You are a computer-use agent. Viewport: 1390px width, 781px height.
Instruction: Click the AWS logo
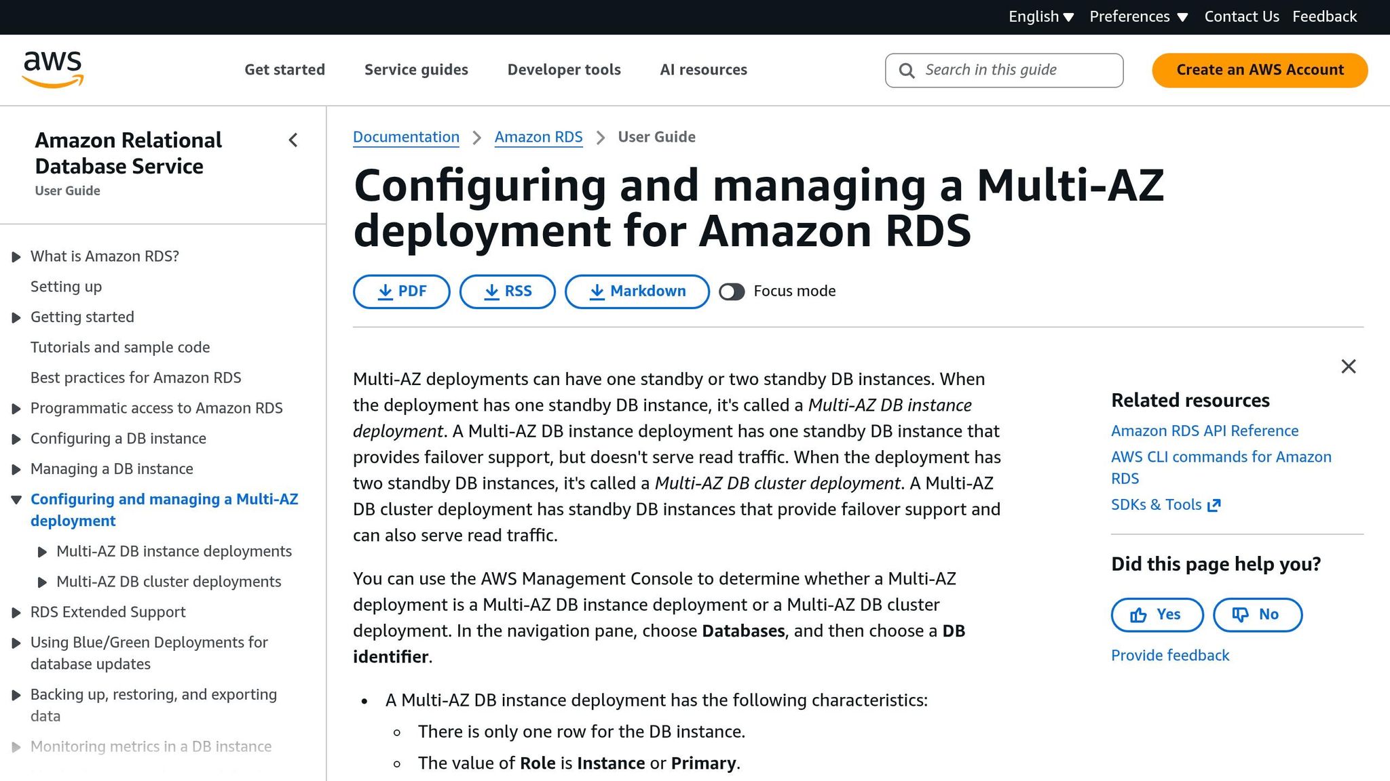coord(53,69)
